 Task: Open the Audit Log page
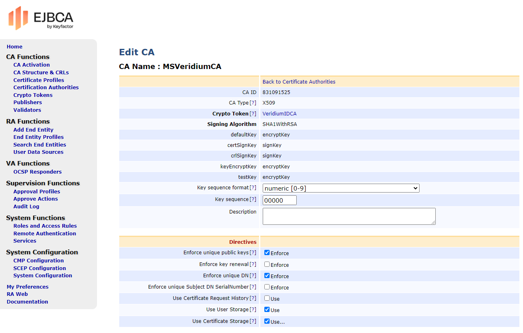pos(26,206)
